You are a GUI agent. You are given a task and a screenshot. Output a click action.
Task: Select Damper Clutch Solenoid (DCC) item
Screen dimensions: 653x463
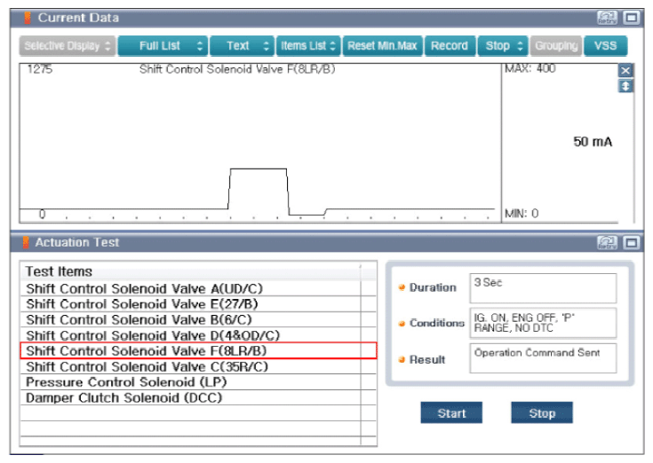click(x=191, y=397)
